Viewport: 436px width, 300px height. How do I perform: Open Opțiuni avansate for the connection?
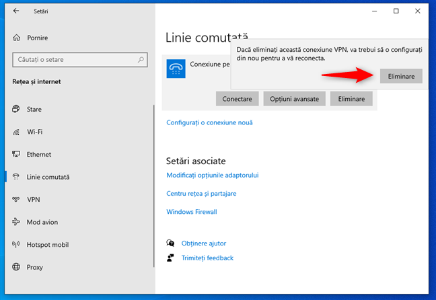tap(295, 99)
